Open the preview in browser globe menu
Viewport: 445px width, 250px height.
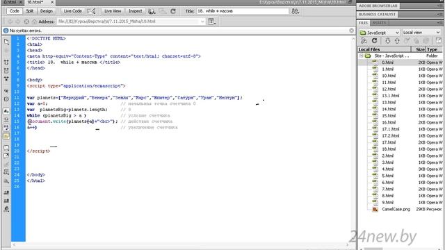[152, 11]
